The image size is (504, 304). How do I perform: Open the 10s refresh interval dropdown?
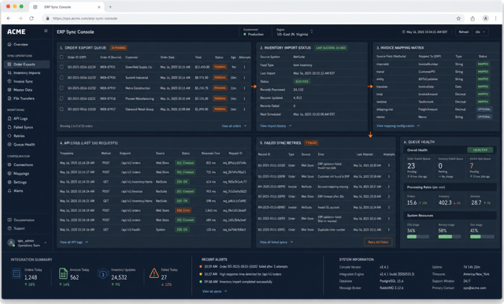tap(481, 32)
